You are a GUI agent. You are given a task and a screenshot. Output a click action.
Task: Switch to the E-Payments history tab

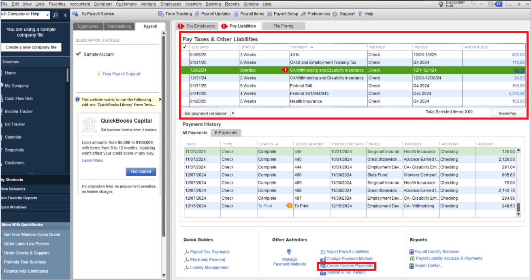point(226,133)
